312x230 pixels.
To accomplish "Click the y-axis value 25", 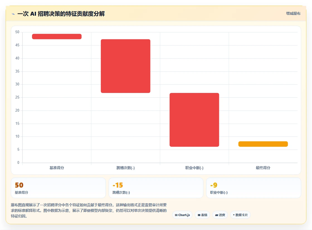I will [17, 97].
